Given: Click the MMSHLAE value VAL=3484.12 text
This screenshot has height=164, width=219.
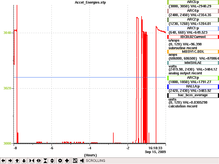Looking at the screenshot, I should (x=207, y=69).
